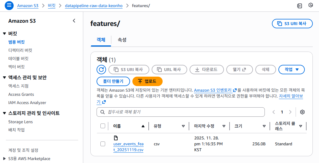Open CloudShell icon in top bar

coord(299,6)
